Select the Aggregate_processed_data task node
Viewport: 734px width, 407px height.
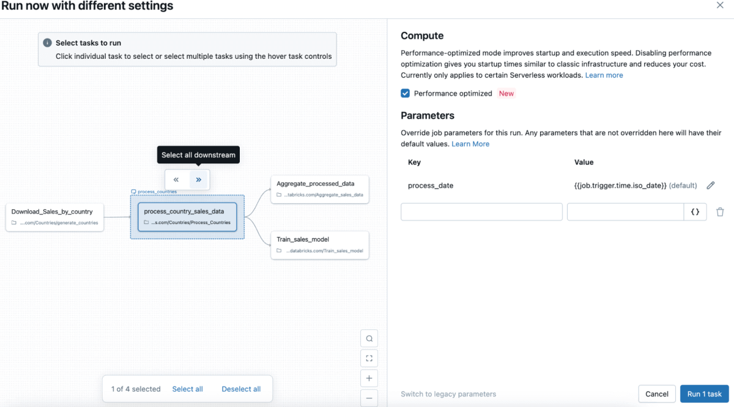(320, 189)
